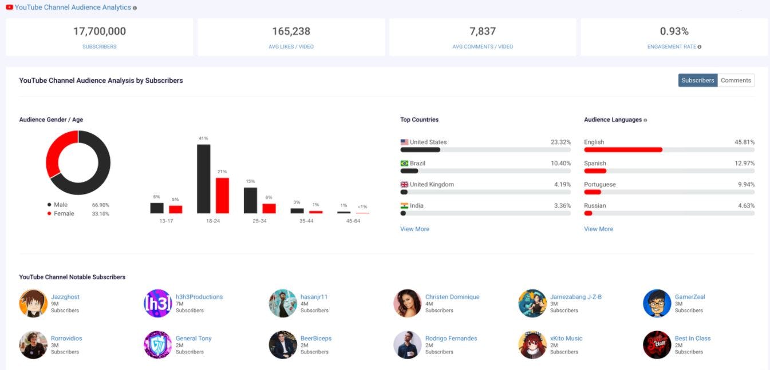This screenshot has height=370, width=770.
Task: Switch audience view to Comments
Action: tap(736, 80)
